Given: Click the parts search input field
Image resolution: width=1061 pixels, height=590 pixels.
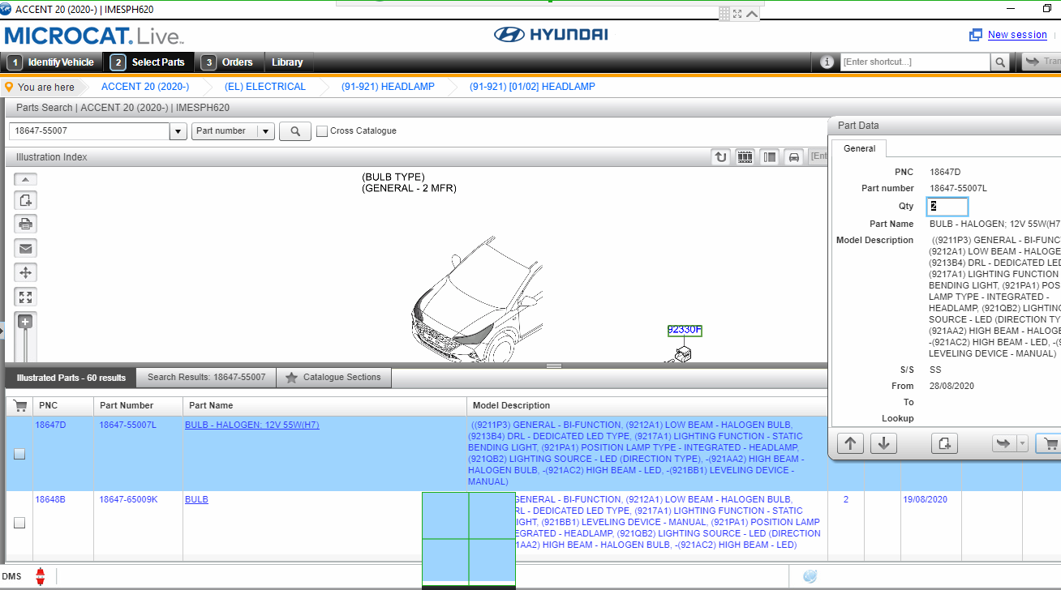Looking at the screenshot, I should point(89,131).
